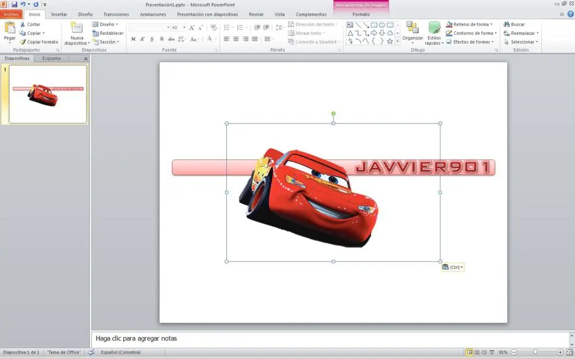
Task: Open font color A button
Action: pyautogui.click(x=209, y=39)
